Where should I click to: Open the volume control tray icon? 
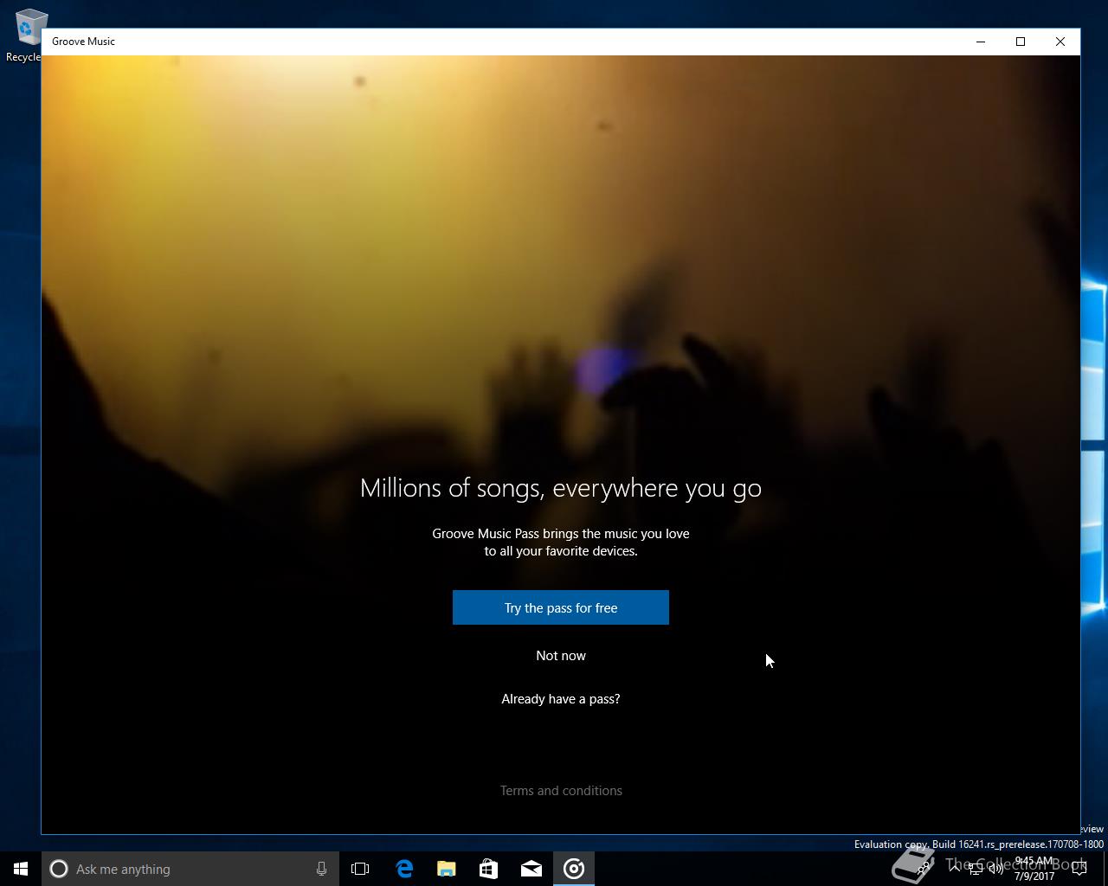(x=996, y=869)
